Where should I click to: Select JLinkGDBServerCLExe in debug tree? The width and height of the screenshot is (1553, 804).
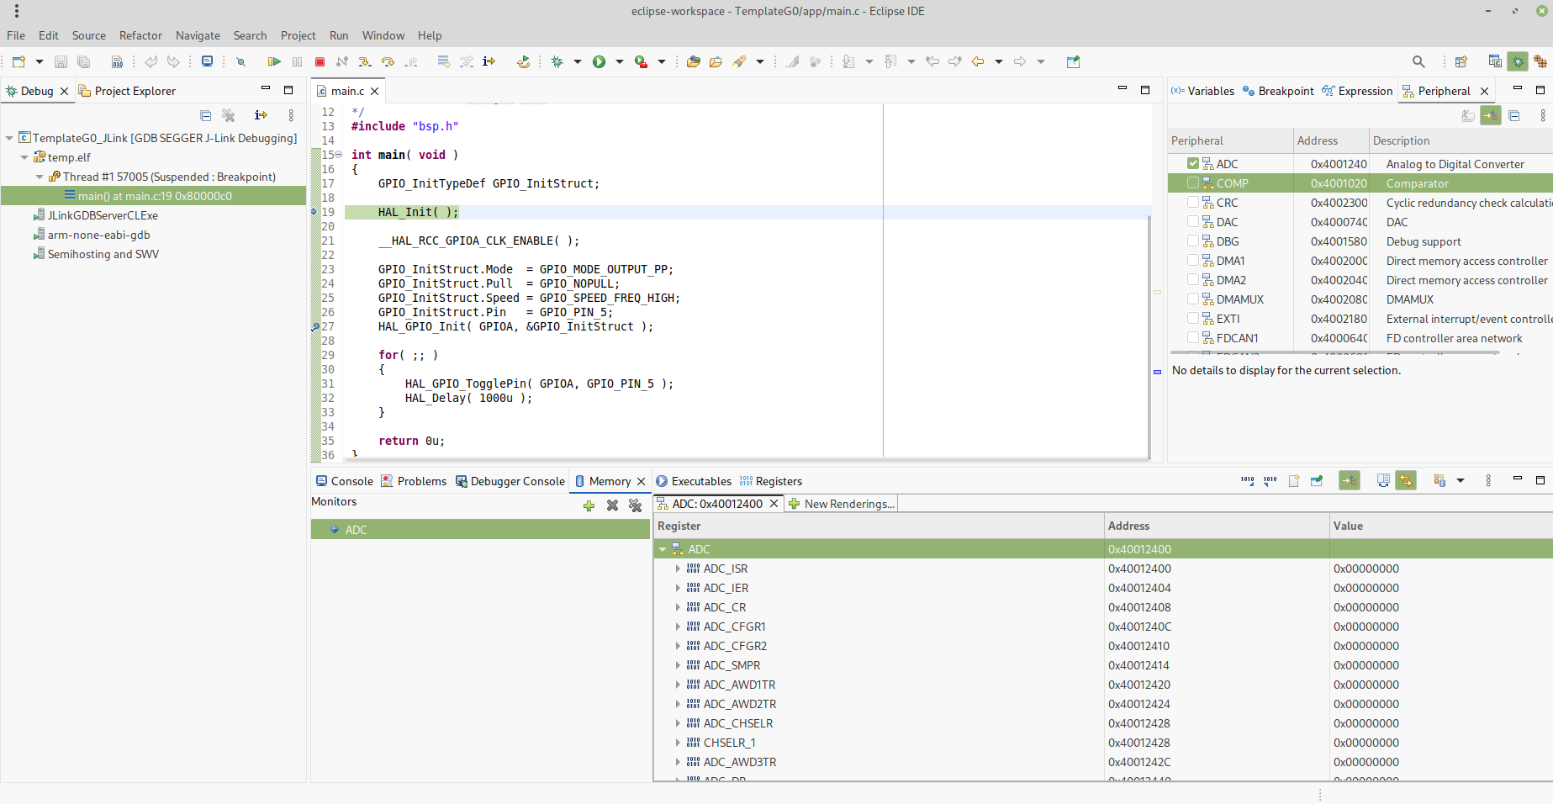point(103,215)
